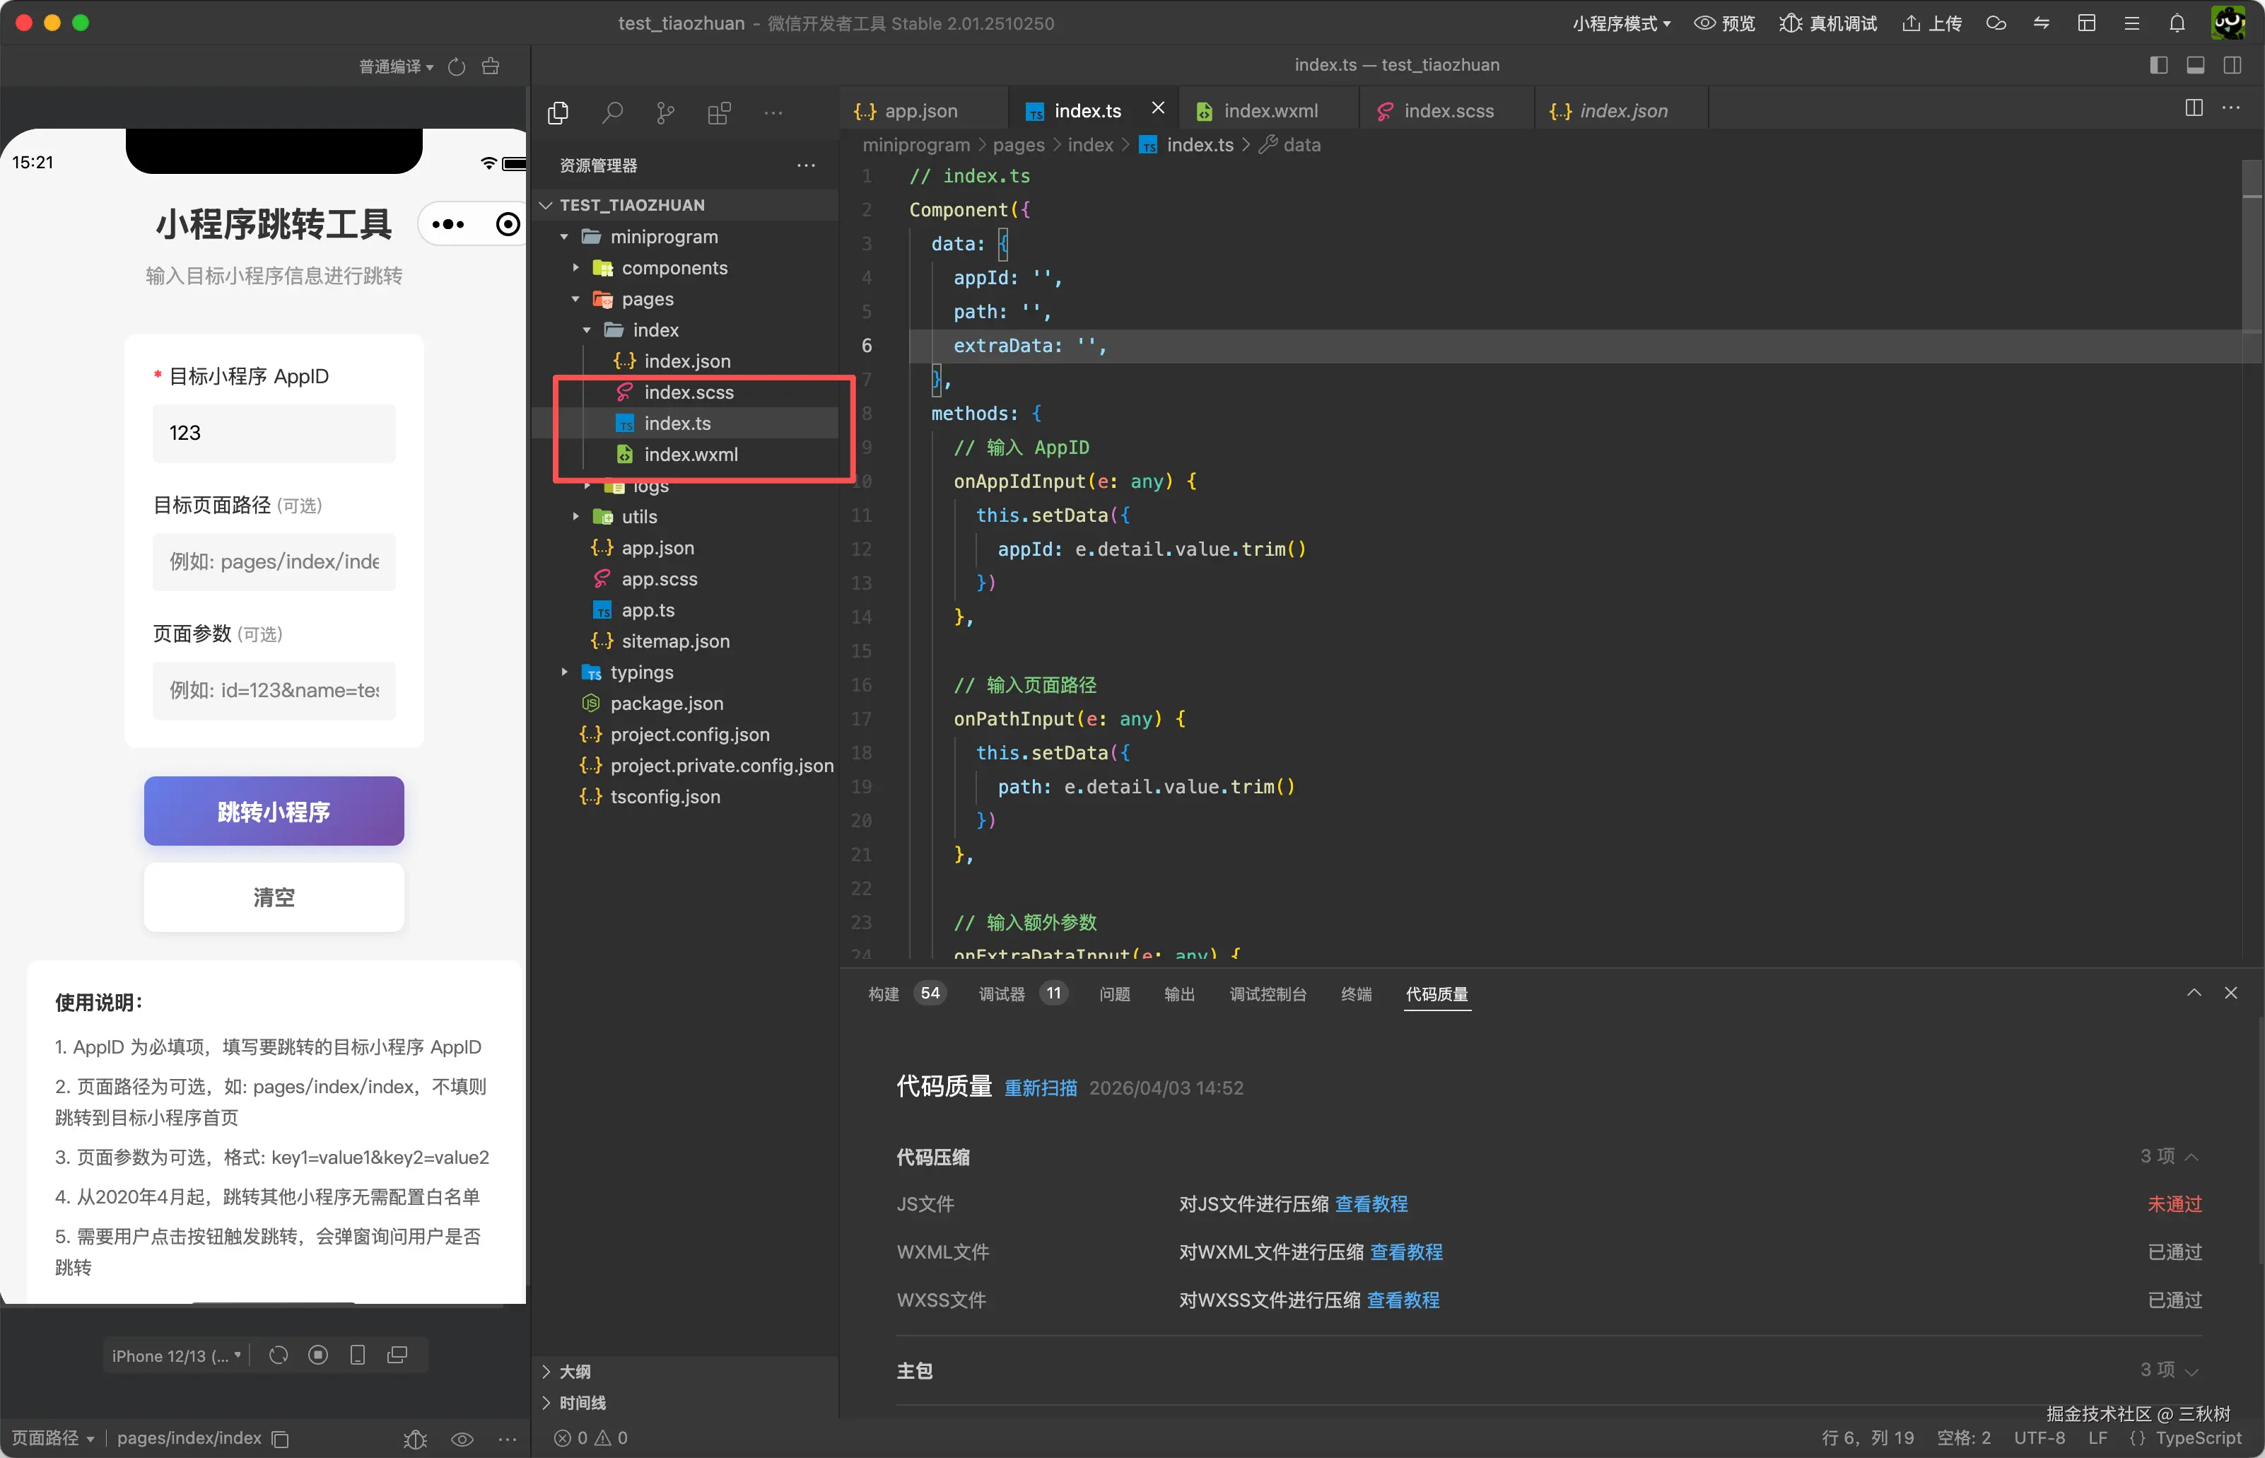This screenshot has height=1458, width=2265.
Task: Open the extensions icon in the activity bar
Action: point(720,114)
